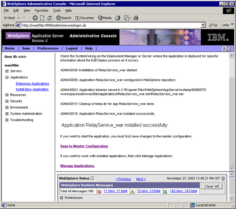Viewport: 236px width, 209px height.
Task: Open '11 new, 11 total' errors link
Action: coord(115,191)
